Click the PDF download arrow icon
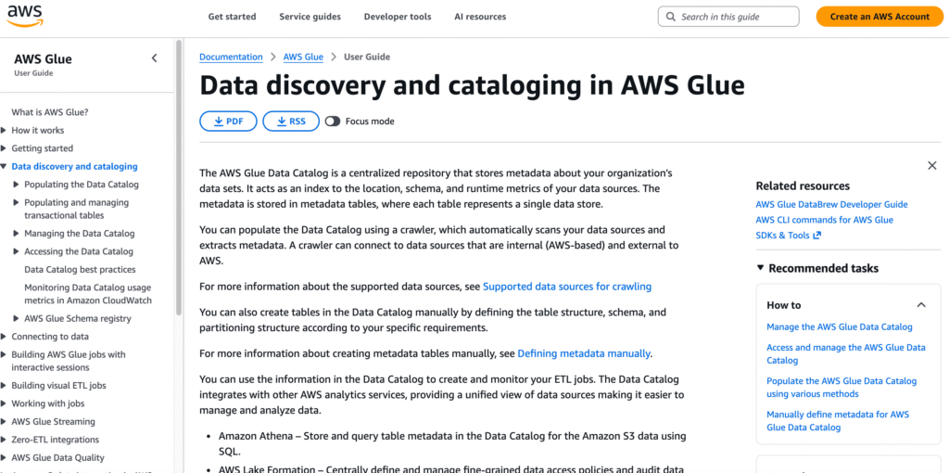 point(219,121)
